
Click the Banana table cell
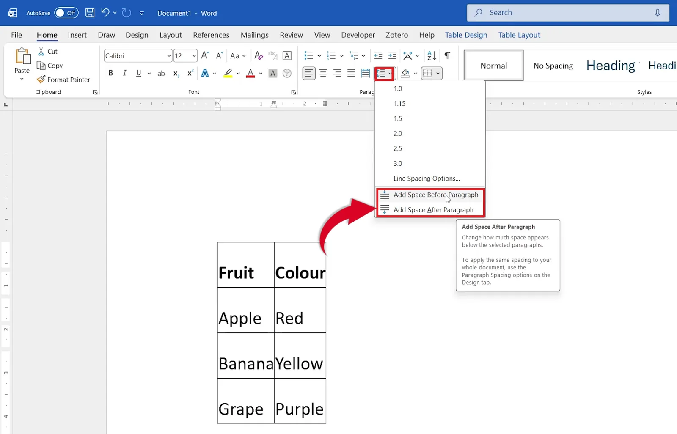[246, 356]
